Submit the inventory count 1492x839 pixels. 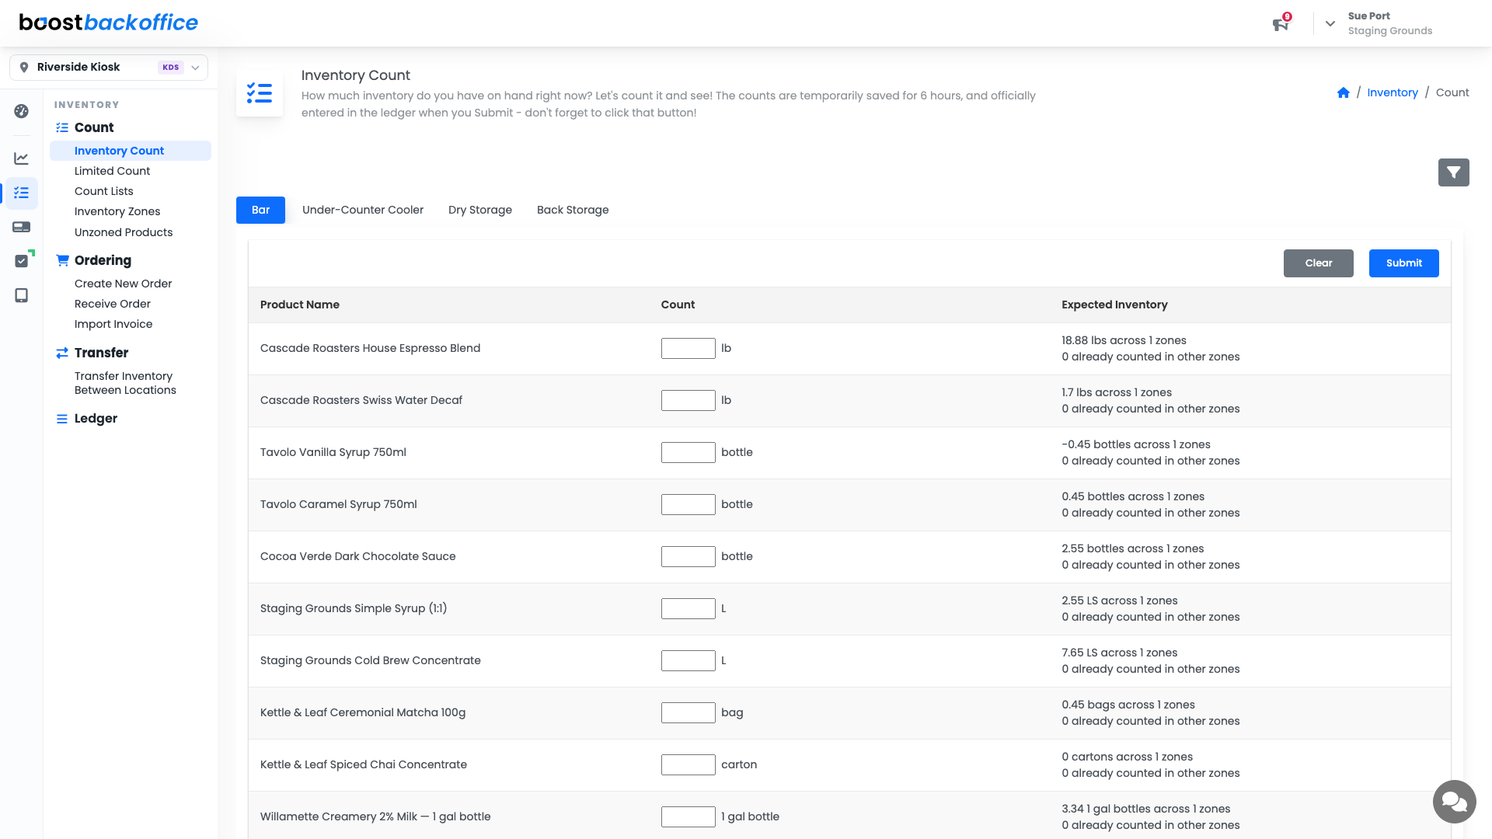click(1403, 263)
